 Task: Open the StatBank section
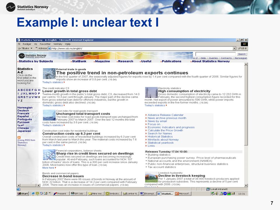tap(79, 61)
